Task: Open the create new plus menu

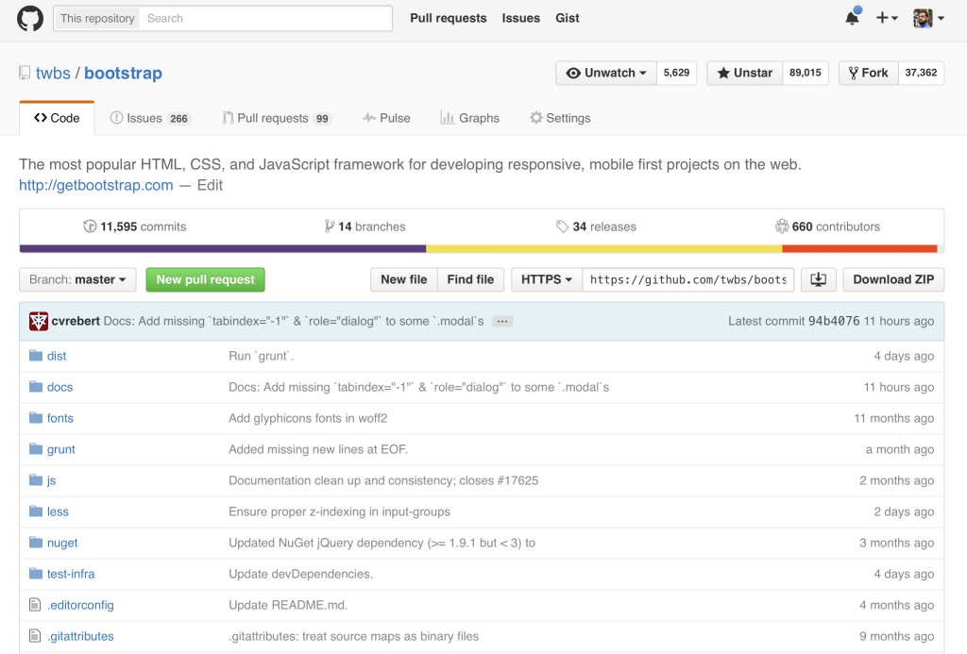Action: tap(886, 18)
